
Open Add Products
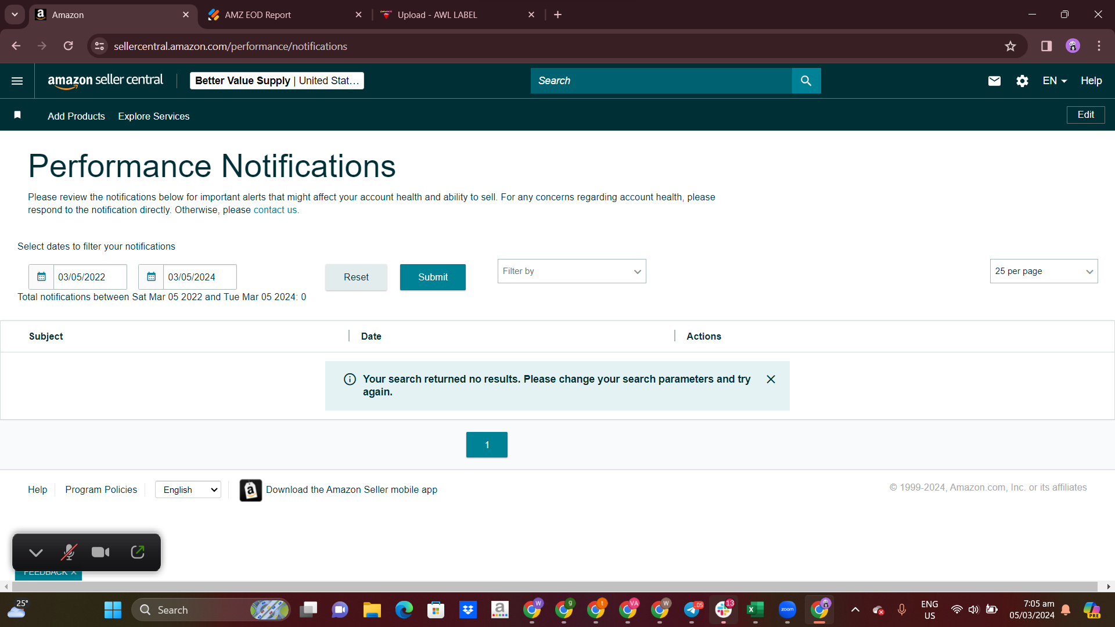coord(76,116)
